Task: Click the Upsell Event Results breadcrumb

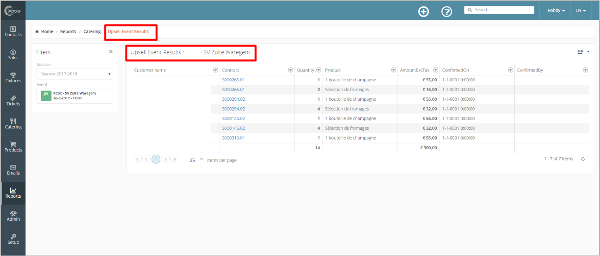Action: 128,31
